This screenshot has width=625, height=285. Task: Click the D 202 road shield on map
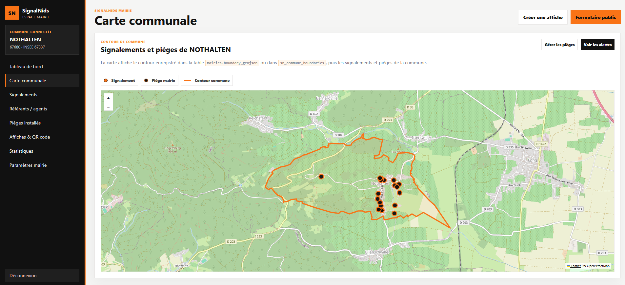(338, 135)
